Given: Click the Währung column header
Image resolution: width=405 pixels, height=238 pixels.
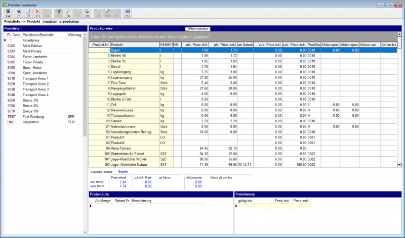Looking at the screenshot, I should (74, 35).
